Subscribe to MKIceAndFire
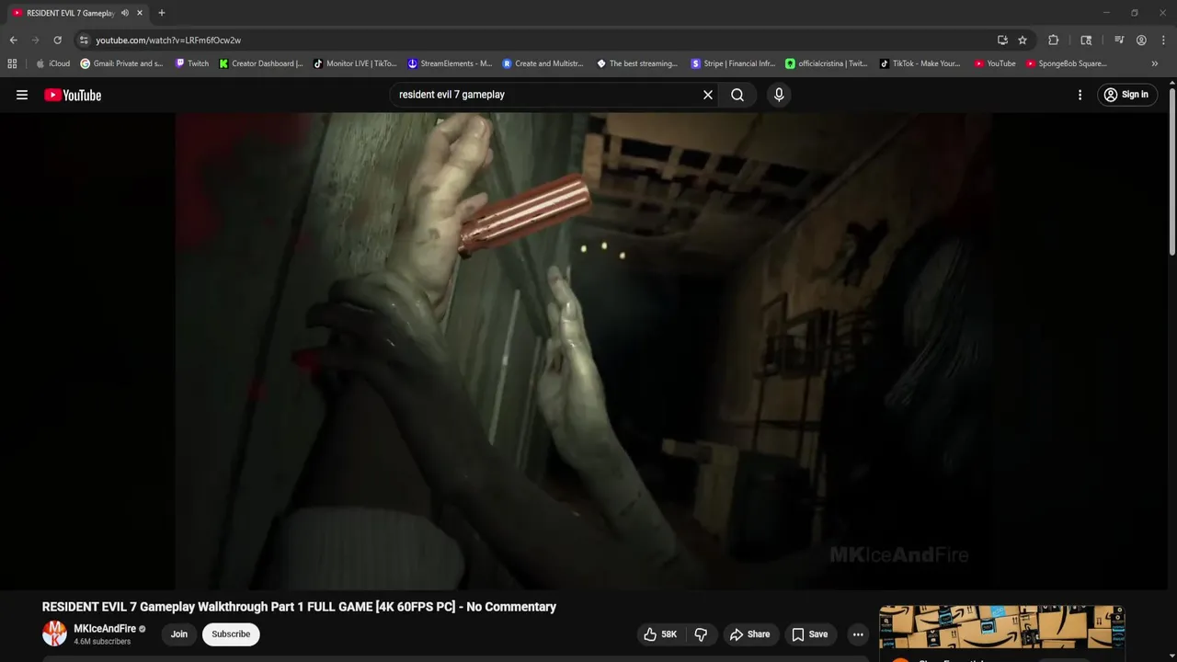This screenshot has height=662, width=1177. click(231, 634)
